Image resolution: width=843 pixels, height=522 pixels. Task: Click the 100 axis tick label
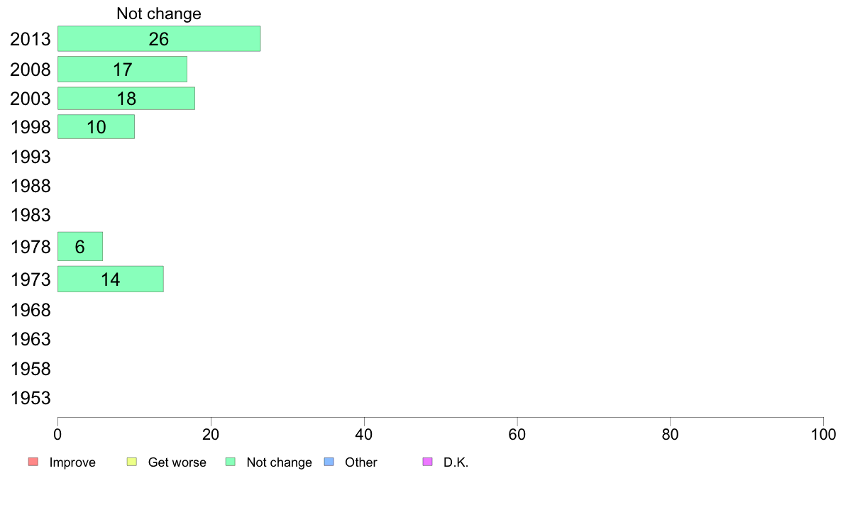[x=823, y=434]
